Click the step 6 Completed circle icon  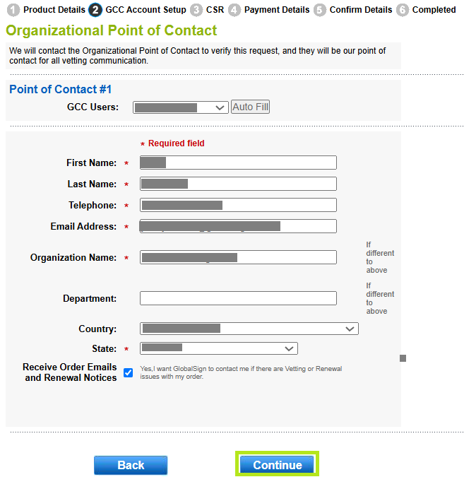point(403,10)
